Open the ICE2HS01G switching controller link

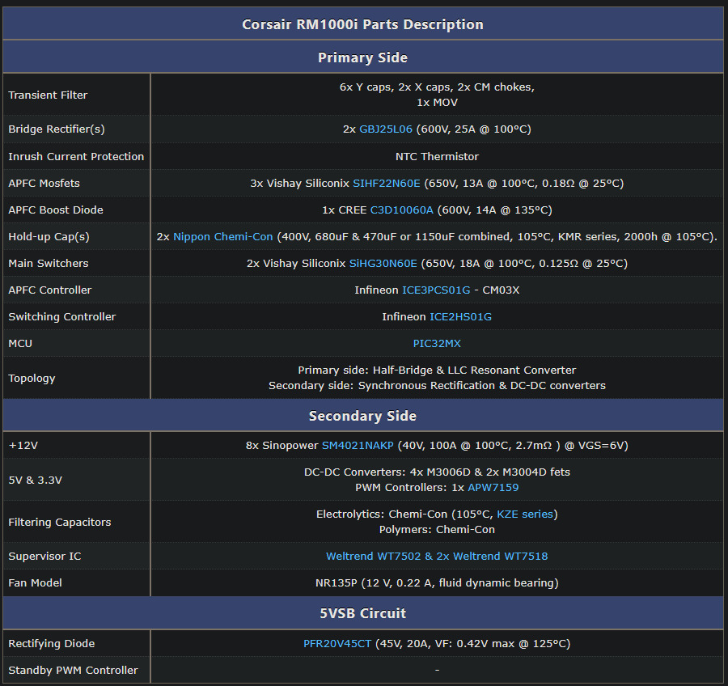click(460, 317)
